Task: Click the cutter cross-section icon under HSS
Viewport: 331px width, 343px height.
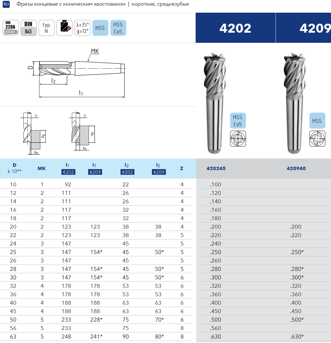Action: point(317,139)
